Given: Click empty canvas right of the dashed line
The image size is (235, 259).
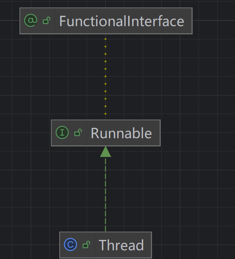Looking at the screenshot, I should click(165, 190).
